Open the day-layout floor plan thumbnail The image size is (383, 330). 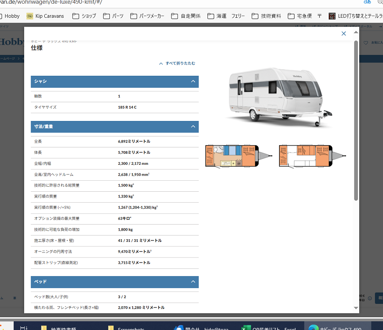pyautogui.click(x=238, y=156)
